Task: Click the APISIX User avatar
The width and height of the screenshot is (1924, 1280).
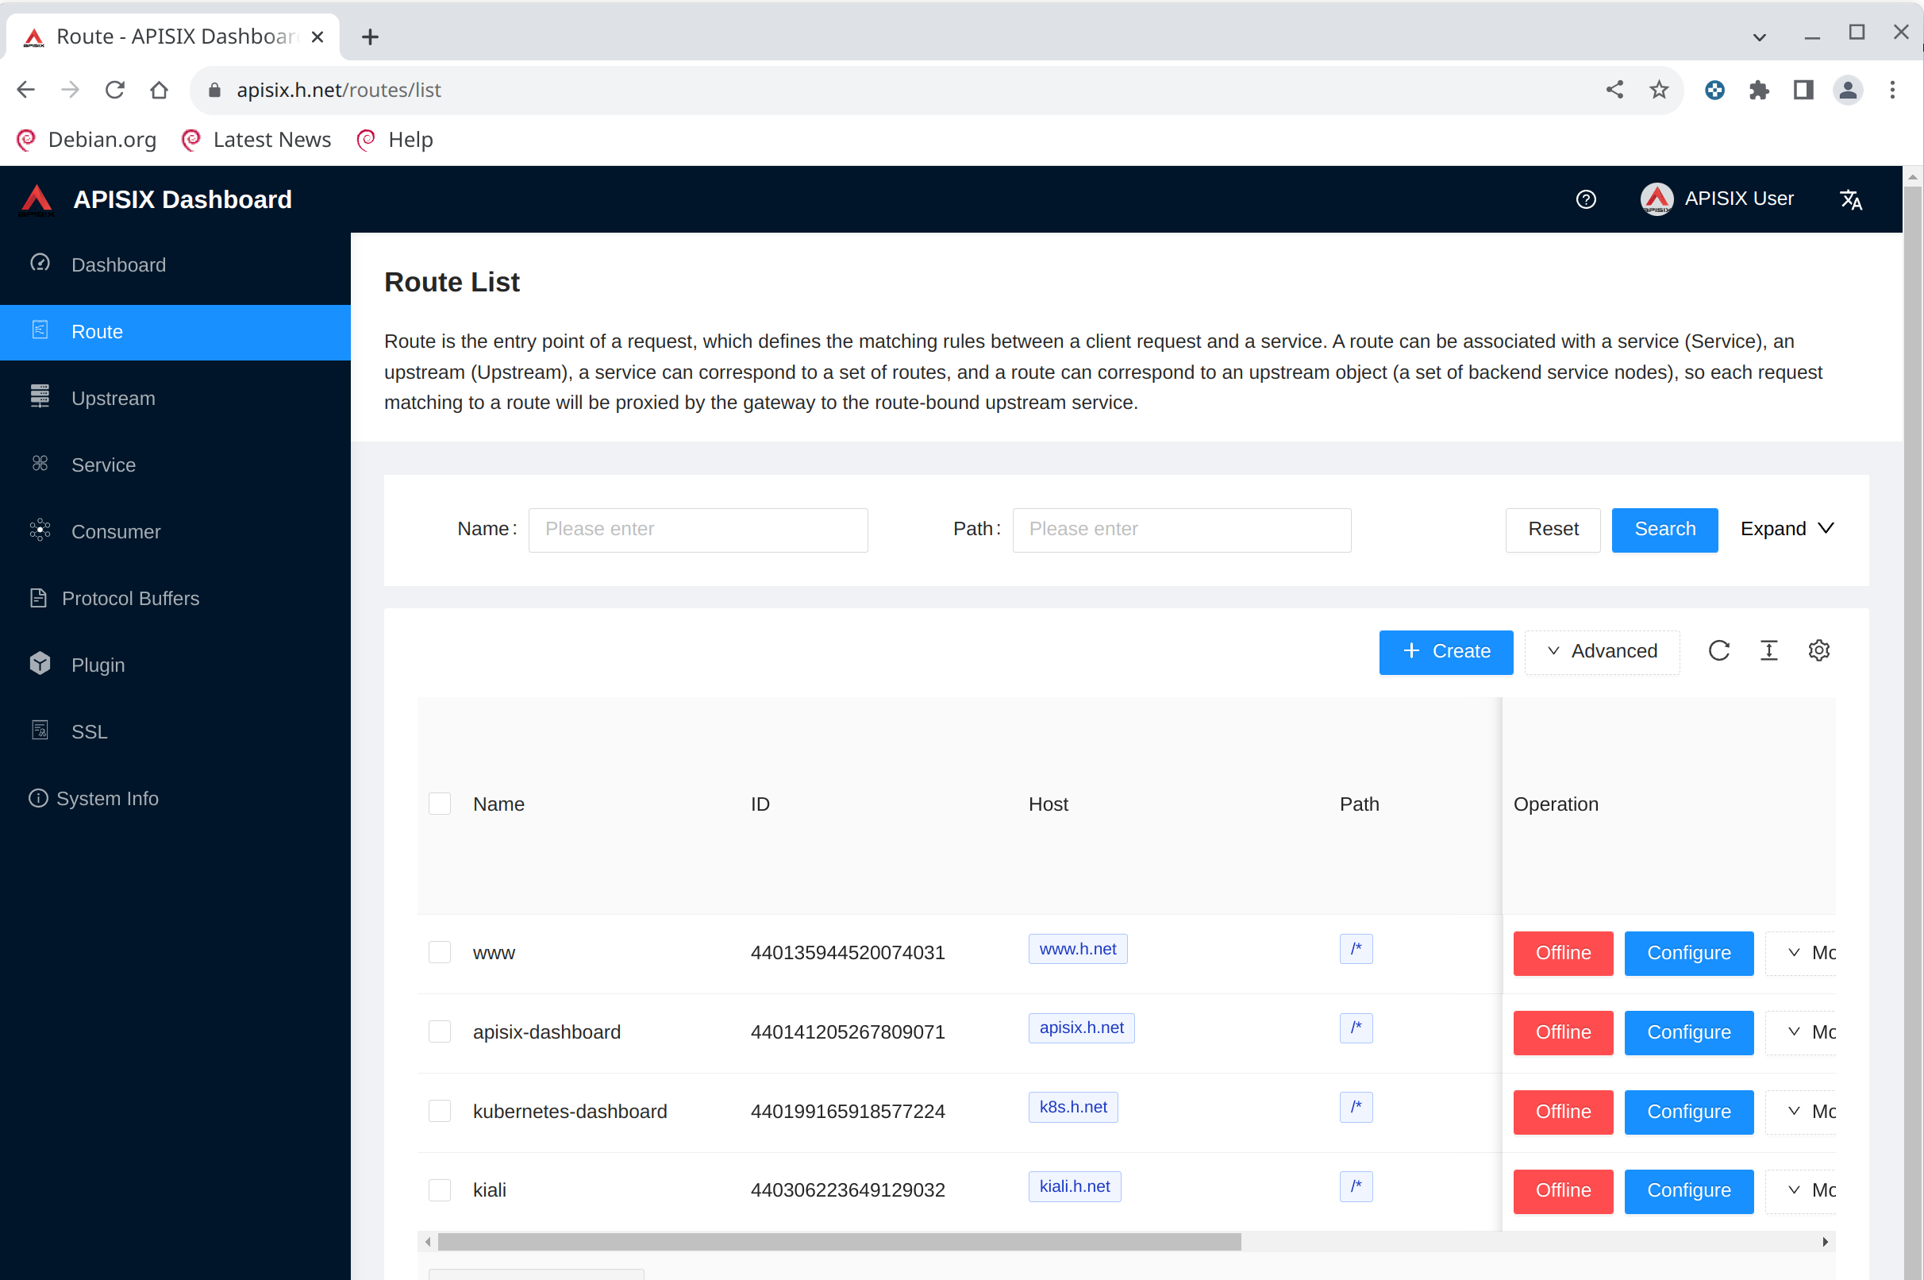Action: [x=1657, y=199]
